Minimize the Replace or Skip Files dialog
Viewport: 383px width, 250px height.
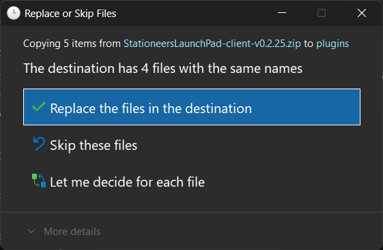282,13
